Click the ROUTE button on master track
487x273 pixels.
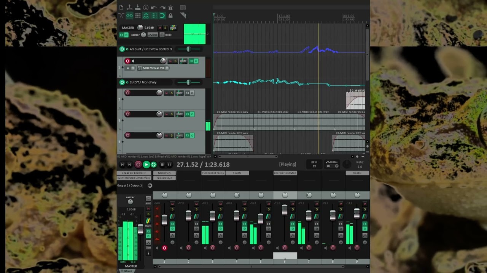pyautogui.click(x=173, y=28)
